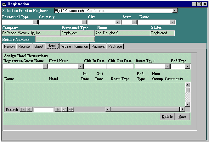Click the vertical scrollbar down arrow

pyautogui.click(x=188, y=104)
